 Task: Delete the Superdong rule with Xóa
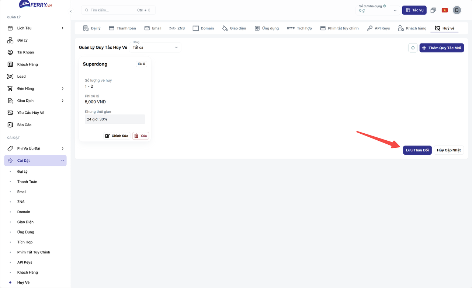pyautogui.click(x=140, y=136)
